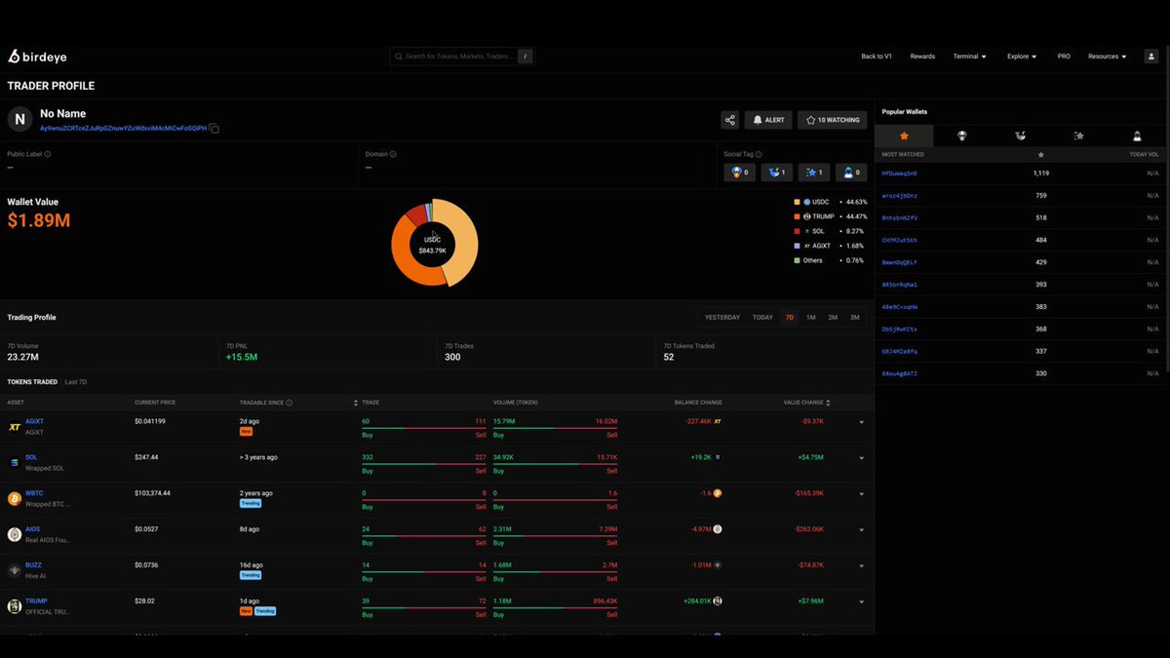Select the orange star tab in Popular Wallets
The height and width of the screenshot is (658, 1170).
(x=904, y=136)
